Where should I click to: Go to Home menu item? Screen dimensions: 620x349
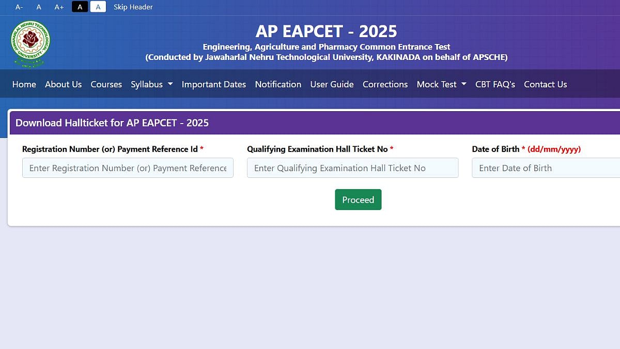[x=24, y=84]
